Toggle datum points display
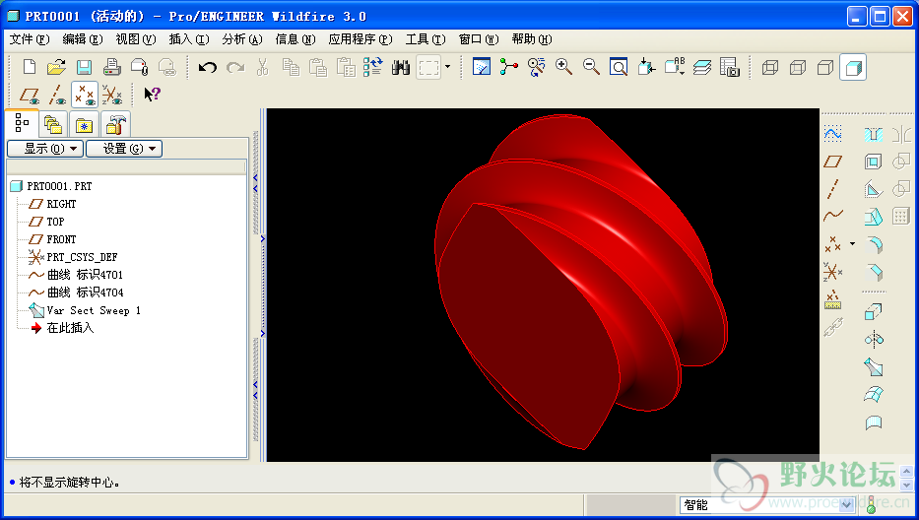 pos(85,95)
